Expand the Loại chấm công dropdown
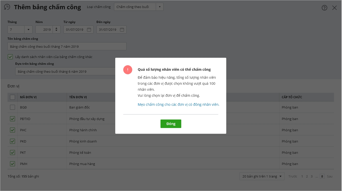This screenshot has width=342, height=191. [x=159, y=7]
